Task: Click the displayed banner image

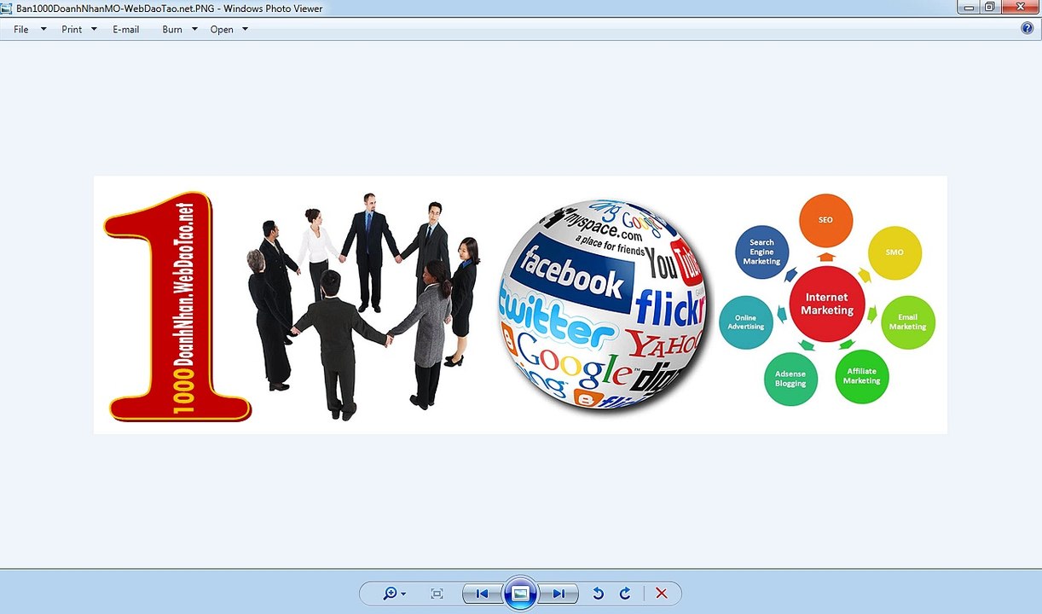Action: coord(520,304)
